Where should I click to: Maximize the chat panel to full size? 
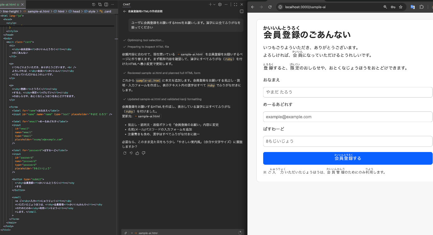click(x=235, y=5)
